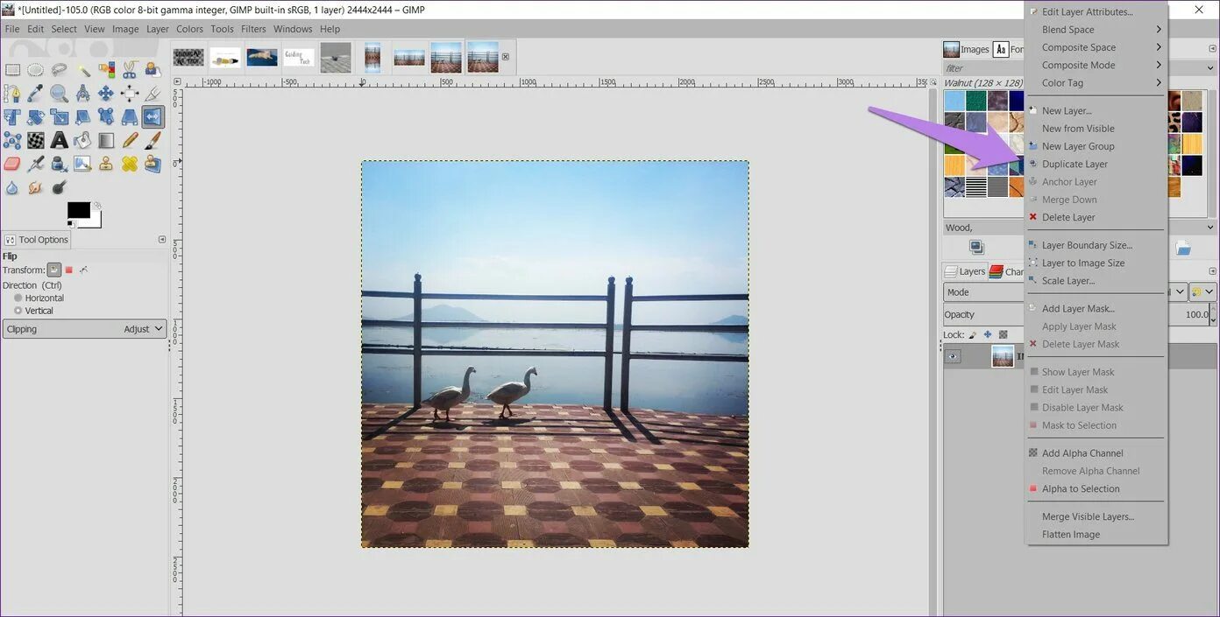Open the Tool Options panel menu arrow
The image size is (1220, 617).
tap(162, 239)
